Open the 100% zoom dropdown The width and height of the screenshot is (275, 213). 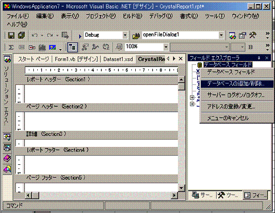click(x=166, y=47)
